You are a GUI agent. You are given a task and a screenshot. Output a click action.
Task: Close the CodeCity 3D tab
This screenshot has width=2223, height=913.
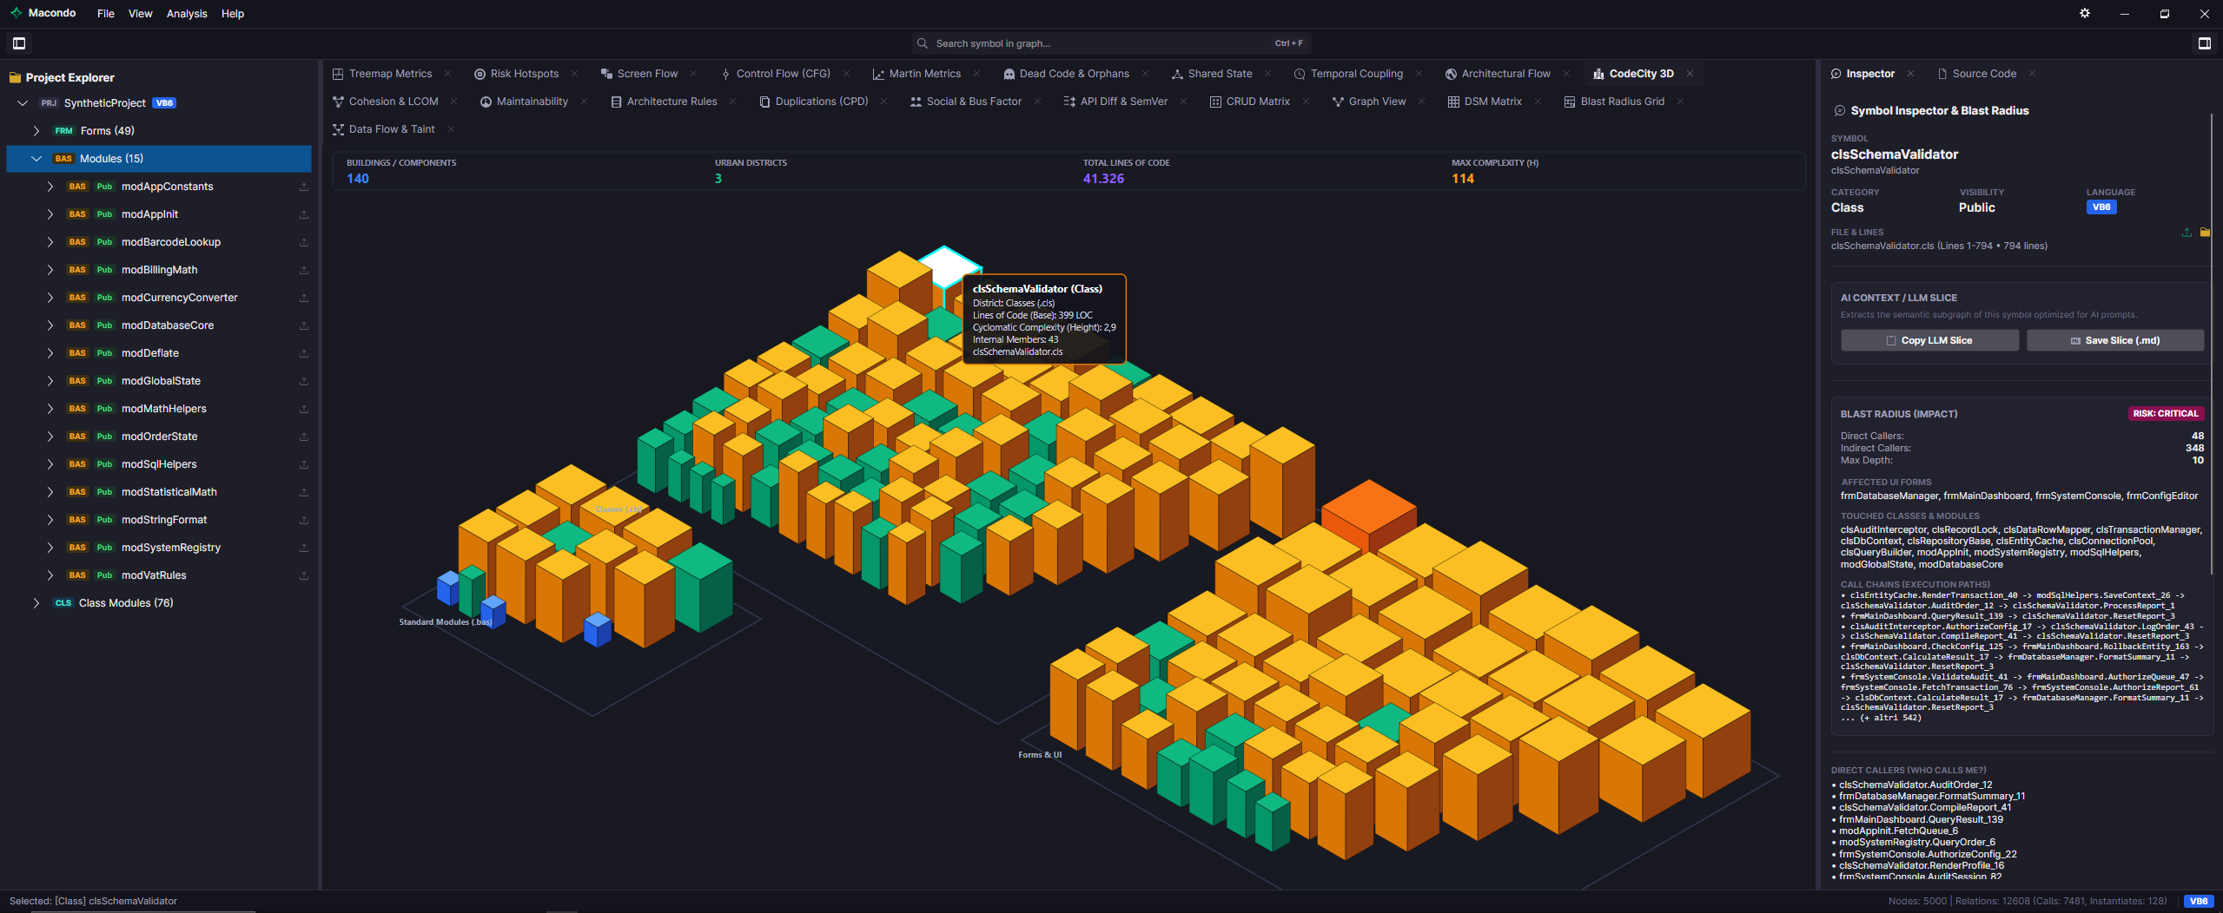[x=1690, y=74]
